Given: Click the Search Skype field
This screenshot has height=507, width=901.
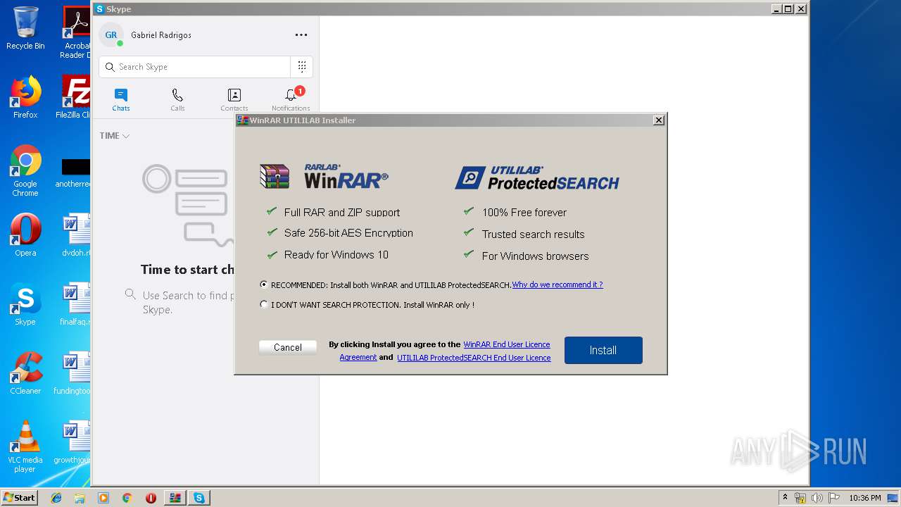Looking at the screenshot, I should 195,67.
